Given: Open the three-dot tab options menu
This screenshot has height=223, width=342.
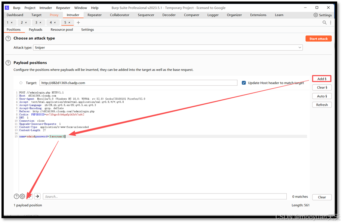Looking at the screenshot, I should tap(331, 22).
